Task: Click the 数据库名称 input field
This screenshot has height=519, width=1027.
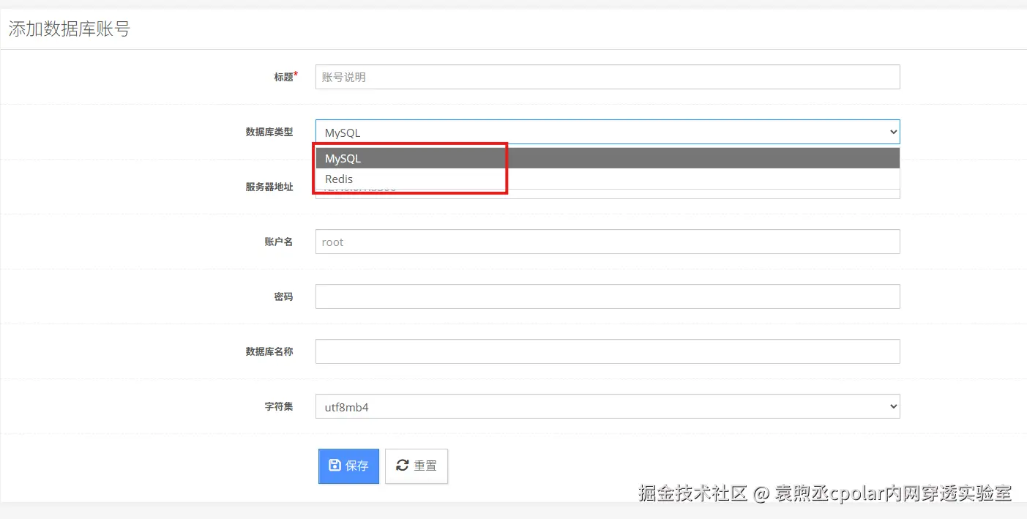Action: pyautogui.click(x=608, y=351)
